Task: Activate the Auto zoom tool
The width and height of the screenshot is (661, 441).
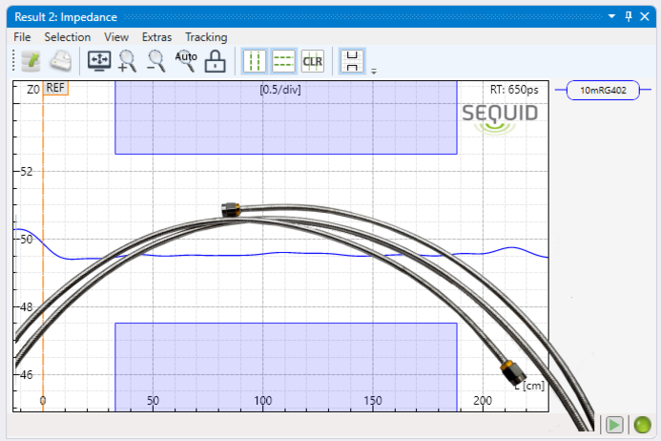Action: [x=186, y=61]
